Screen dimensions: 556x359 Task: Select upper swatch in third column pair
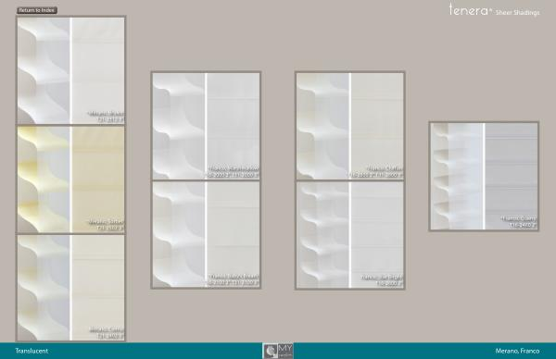[350, 126]
